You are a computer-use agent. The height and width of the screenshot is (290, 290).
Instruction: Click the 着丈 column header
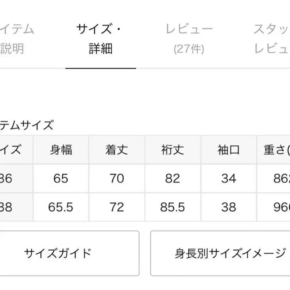coord(116,150)
